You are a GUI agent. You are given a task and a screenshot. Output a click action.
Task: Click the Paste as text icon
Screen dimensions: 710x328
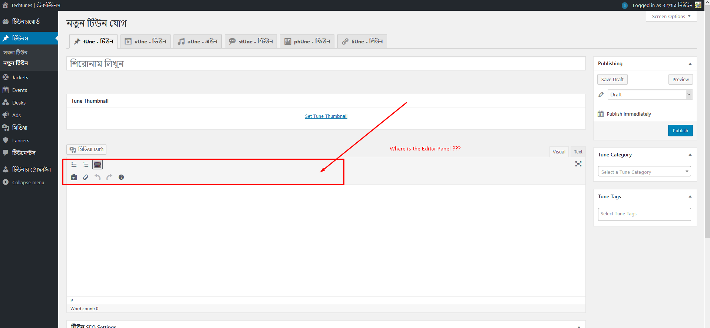pyautogui.click(x=74, y=177)
